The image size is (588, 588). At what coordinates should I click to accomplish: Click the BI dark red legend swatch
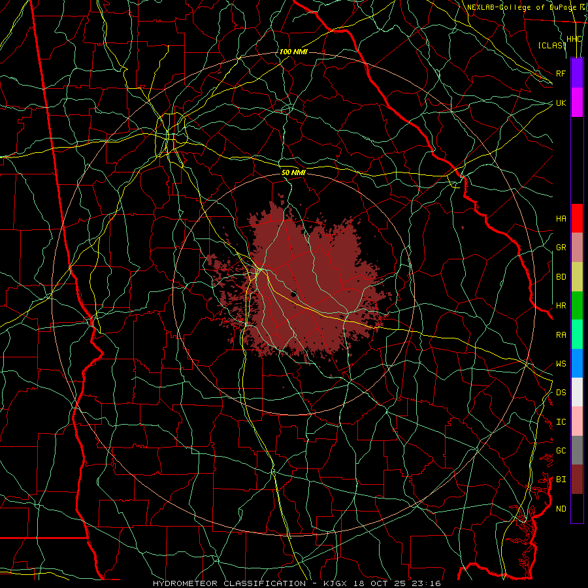(577, 480)
